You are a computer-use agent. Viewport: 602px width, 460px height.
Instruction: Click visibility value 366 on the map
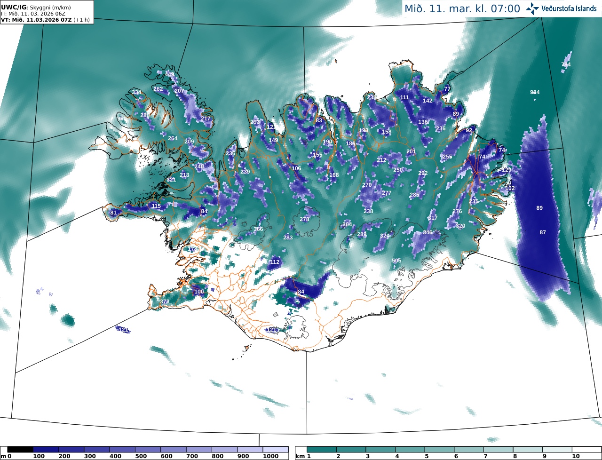(x=258, y=229)
